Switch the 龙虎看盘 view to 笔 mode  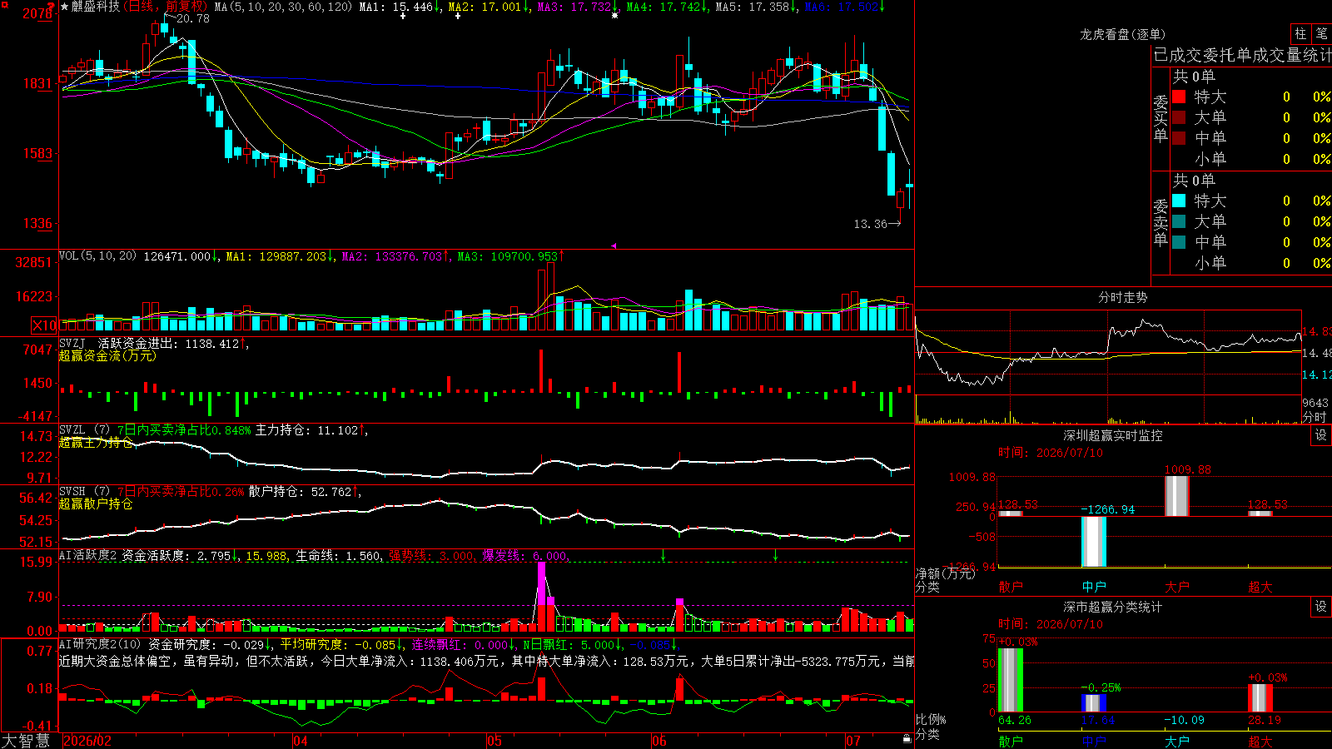point(1321,33)
